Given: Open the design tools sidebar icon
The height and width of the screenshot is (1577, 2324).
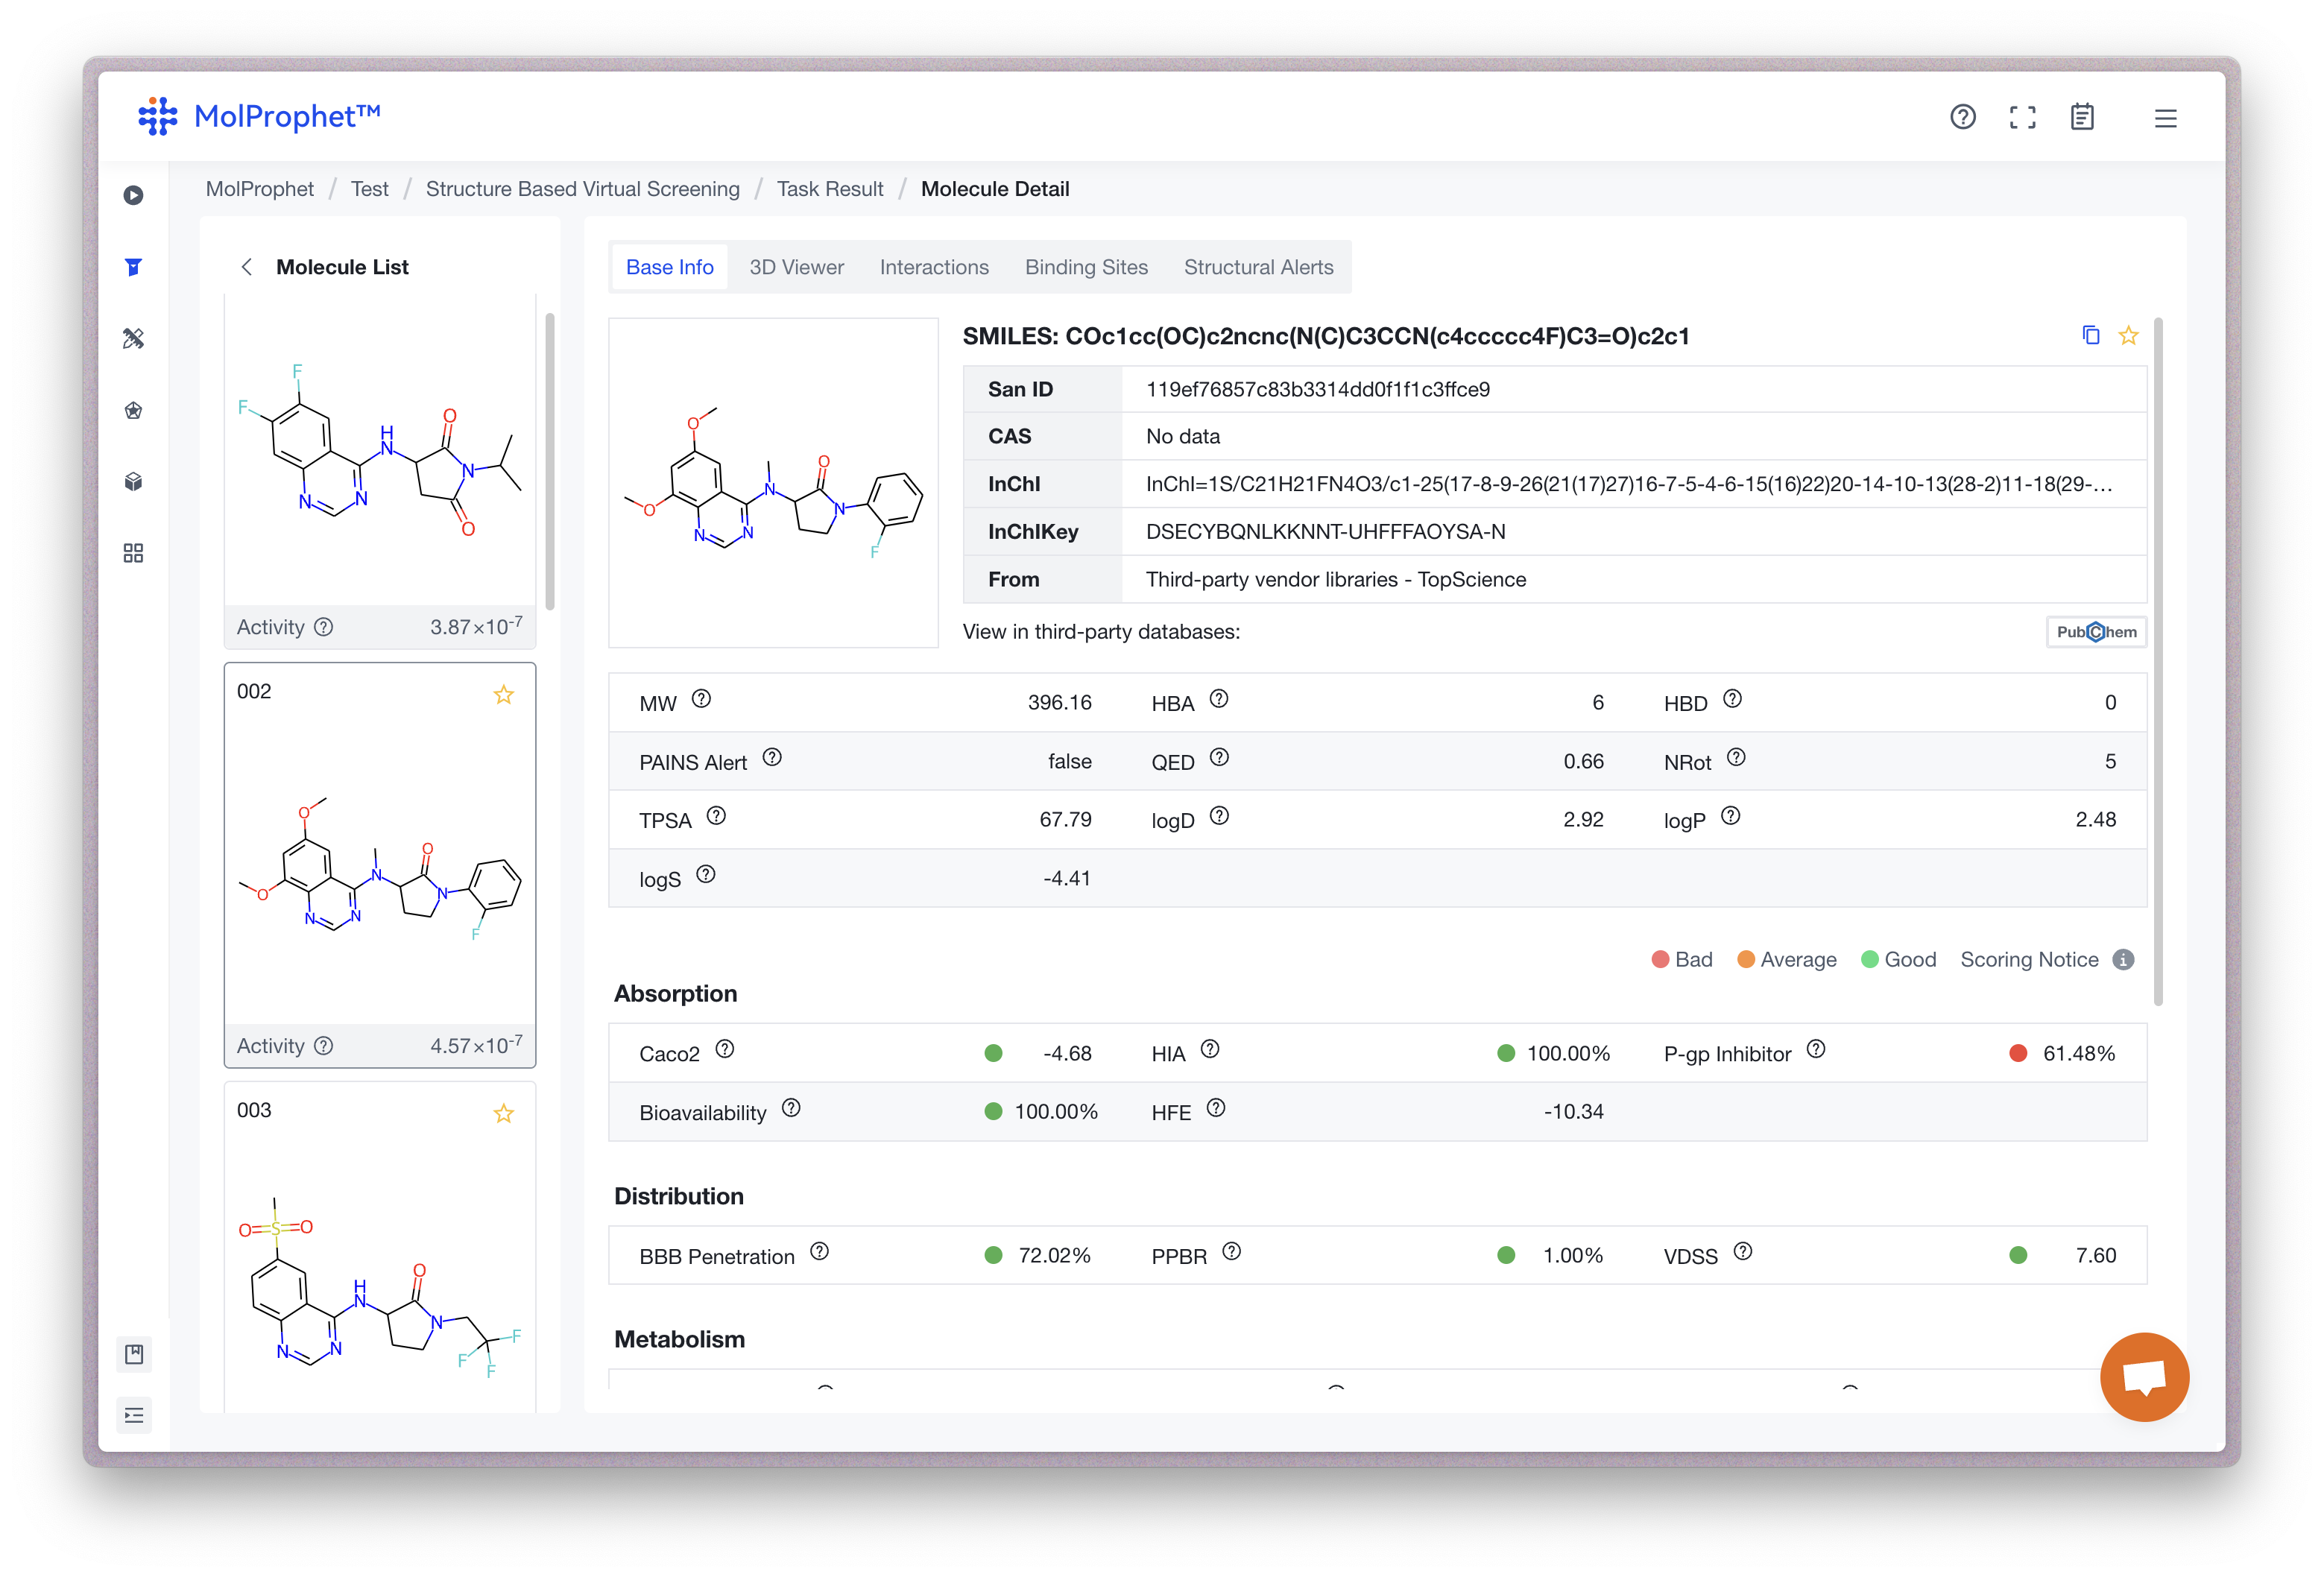Looking at the screenshot, I should click(x=133, y=338).
